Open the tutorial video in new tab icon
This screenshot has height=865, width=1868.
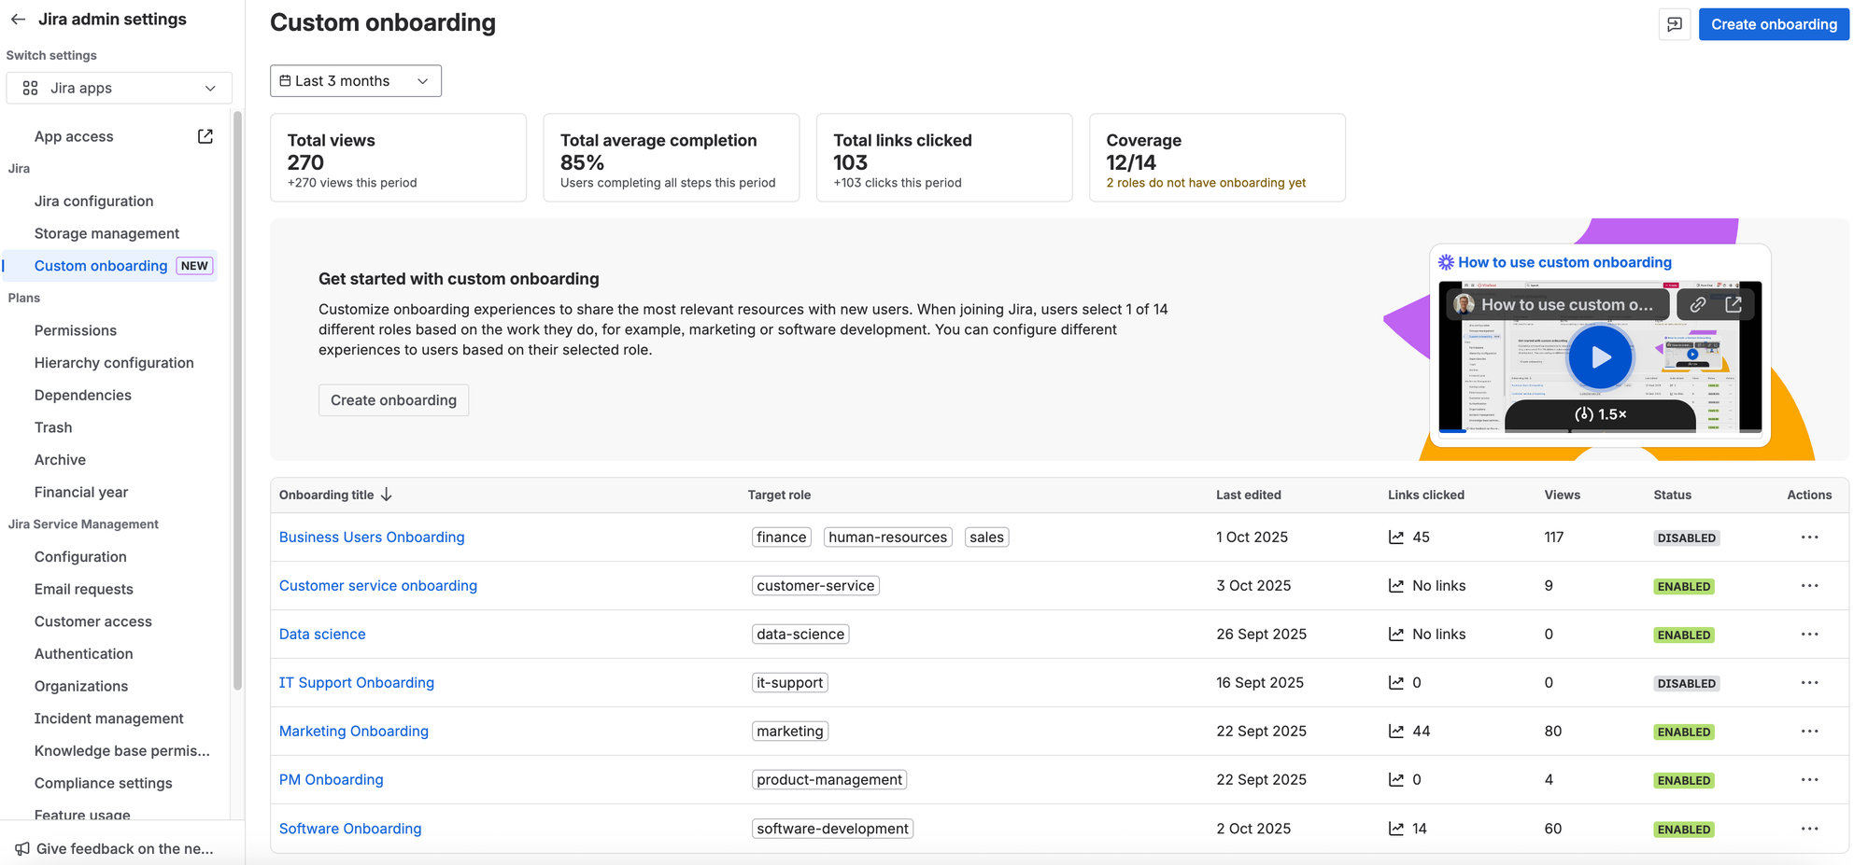point(1734,303)
